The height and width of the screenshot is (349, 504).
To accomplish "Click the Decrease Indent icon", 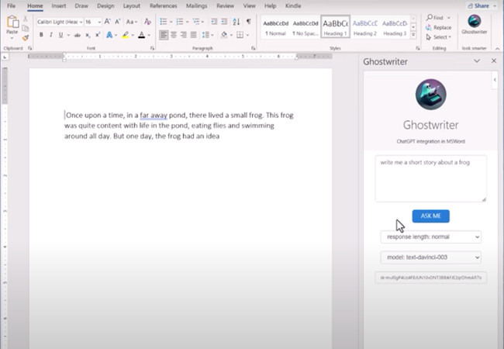I will (214, 22).
